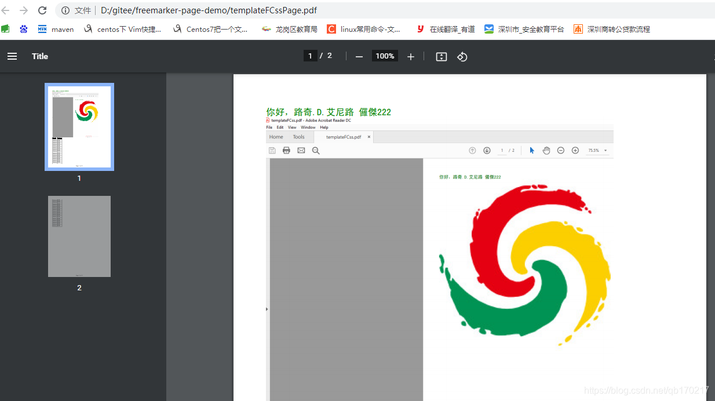The height and width of the screenshot is (401, 715).
Task: Open the maven bookmark
Action: click(56, 29)
